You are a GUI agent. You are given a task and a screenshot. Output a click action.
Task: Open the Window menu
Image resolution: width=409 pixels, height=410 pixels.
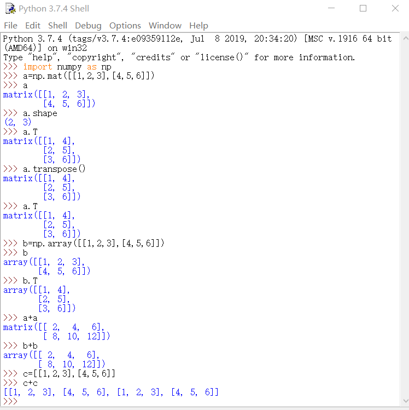coord(165,25)
